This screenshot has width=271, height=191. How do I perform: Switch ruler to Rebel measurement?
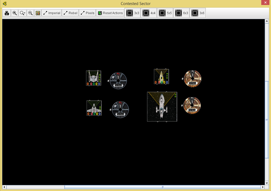coord(70,13)
